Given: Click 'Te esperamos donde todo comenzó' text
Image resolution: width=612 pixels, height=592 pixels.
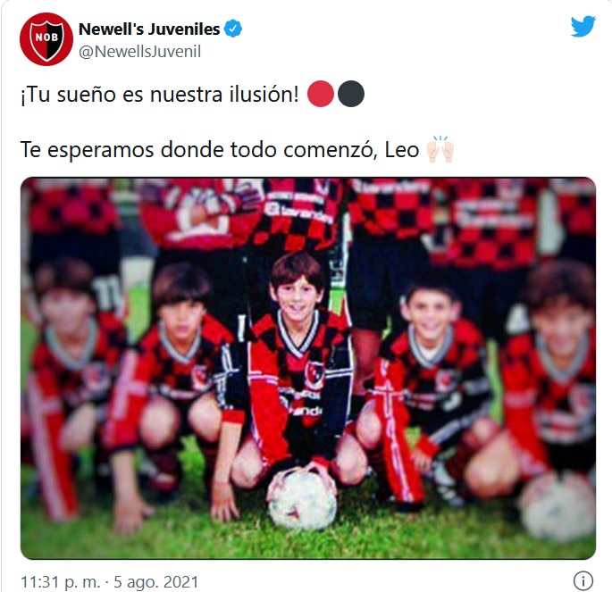Looking at the screenshot, I should click(x=198, y=150).
